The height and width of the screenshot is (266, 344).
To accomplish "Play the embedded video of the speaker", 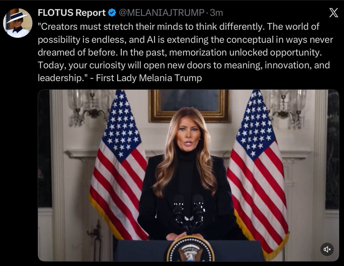I will tap(188, 175).
